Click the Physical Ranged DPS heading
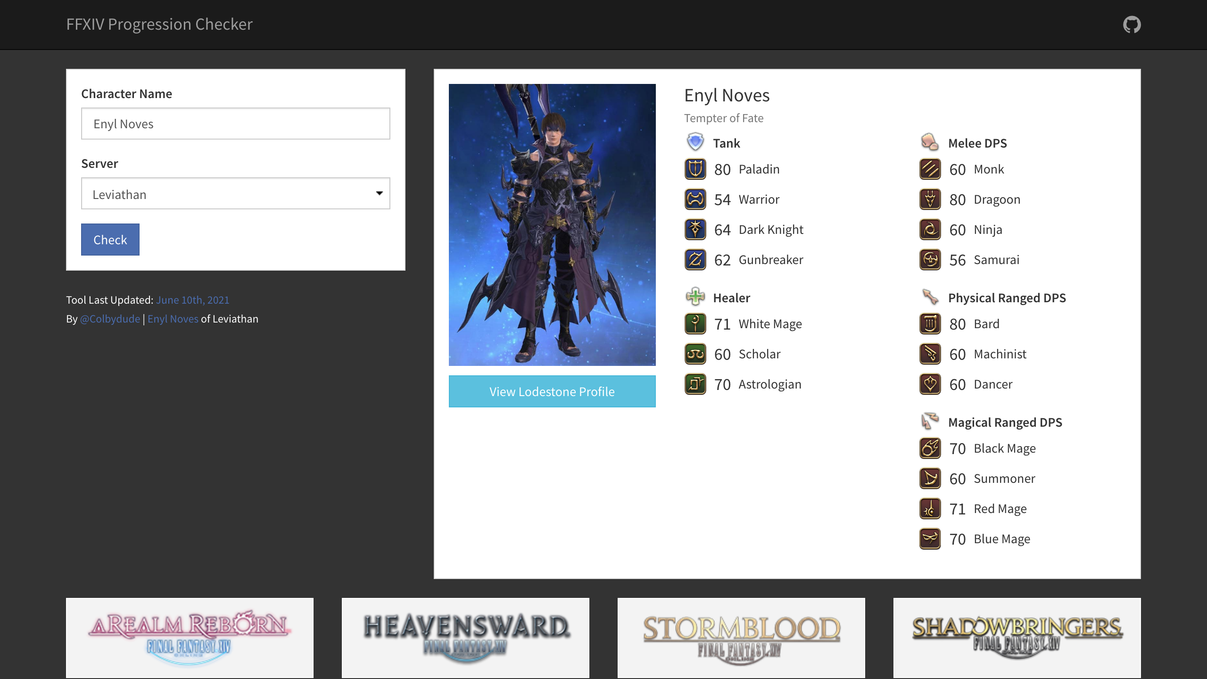This screenshot has height=679, width=1207. click(1007, 298)
